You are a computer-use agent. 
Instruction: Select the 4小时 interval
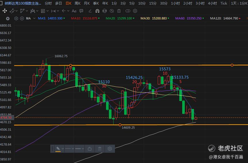point(212,3)
